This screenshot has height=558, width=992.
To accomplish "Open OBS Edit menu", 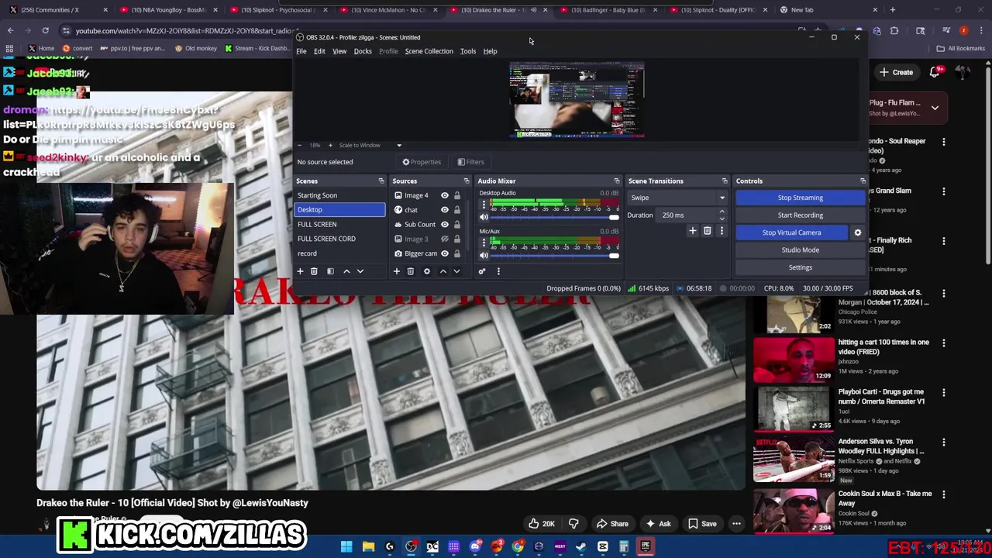I will [319, 51].
